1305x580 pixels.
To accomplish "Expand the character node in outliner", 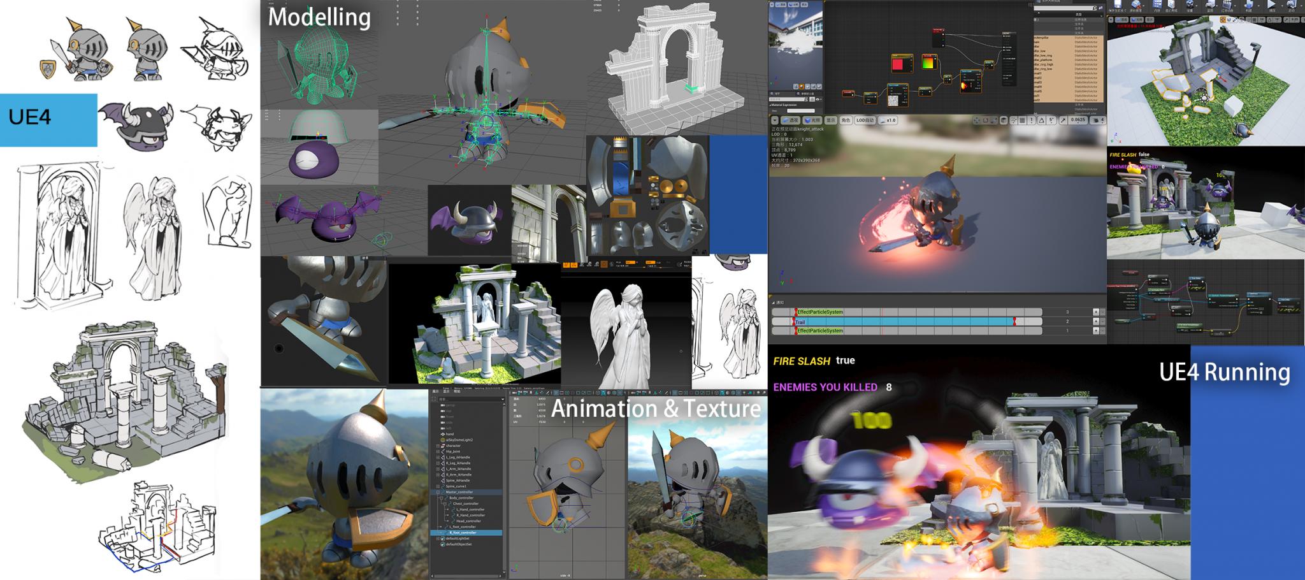I will 438,446.
